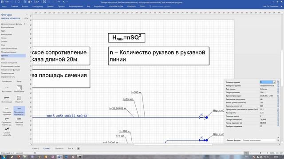Image resolution: width=284 pixels, height=159 pixels.
Task: Switch to the 'Схема 2' page tab
Action: [47, 148]
